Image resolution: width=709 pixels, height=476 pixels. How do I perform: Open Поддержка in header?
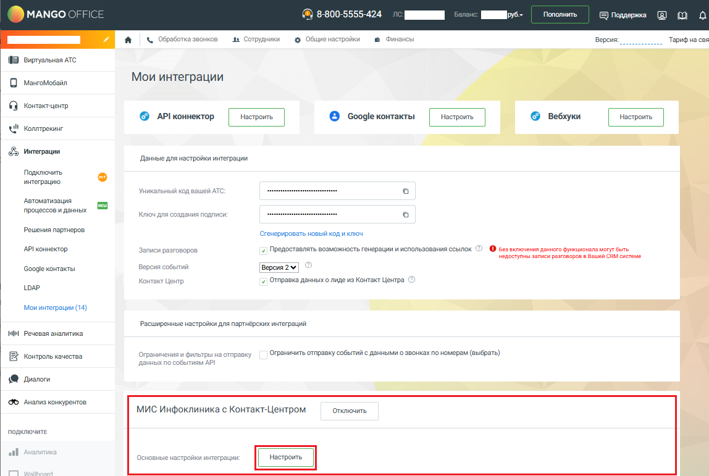point(623,15)
